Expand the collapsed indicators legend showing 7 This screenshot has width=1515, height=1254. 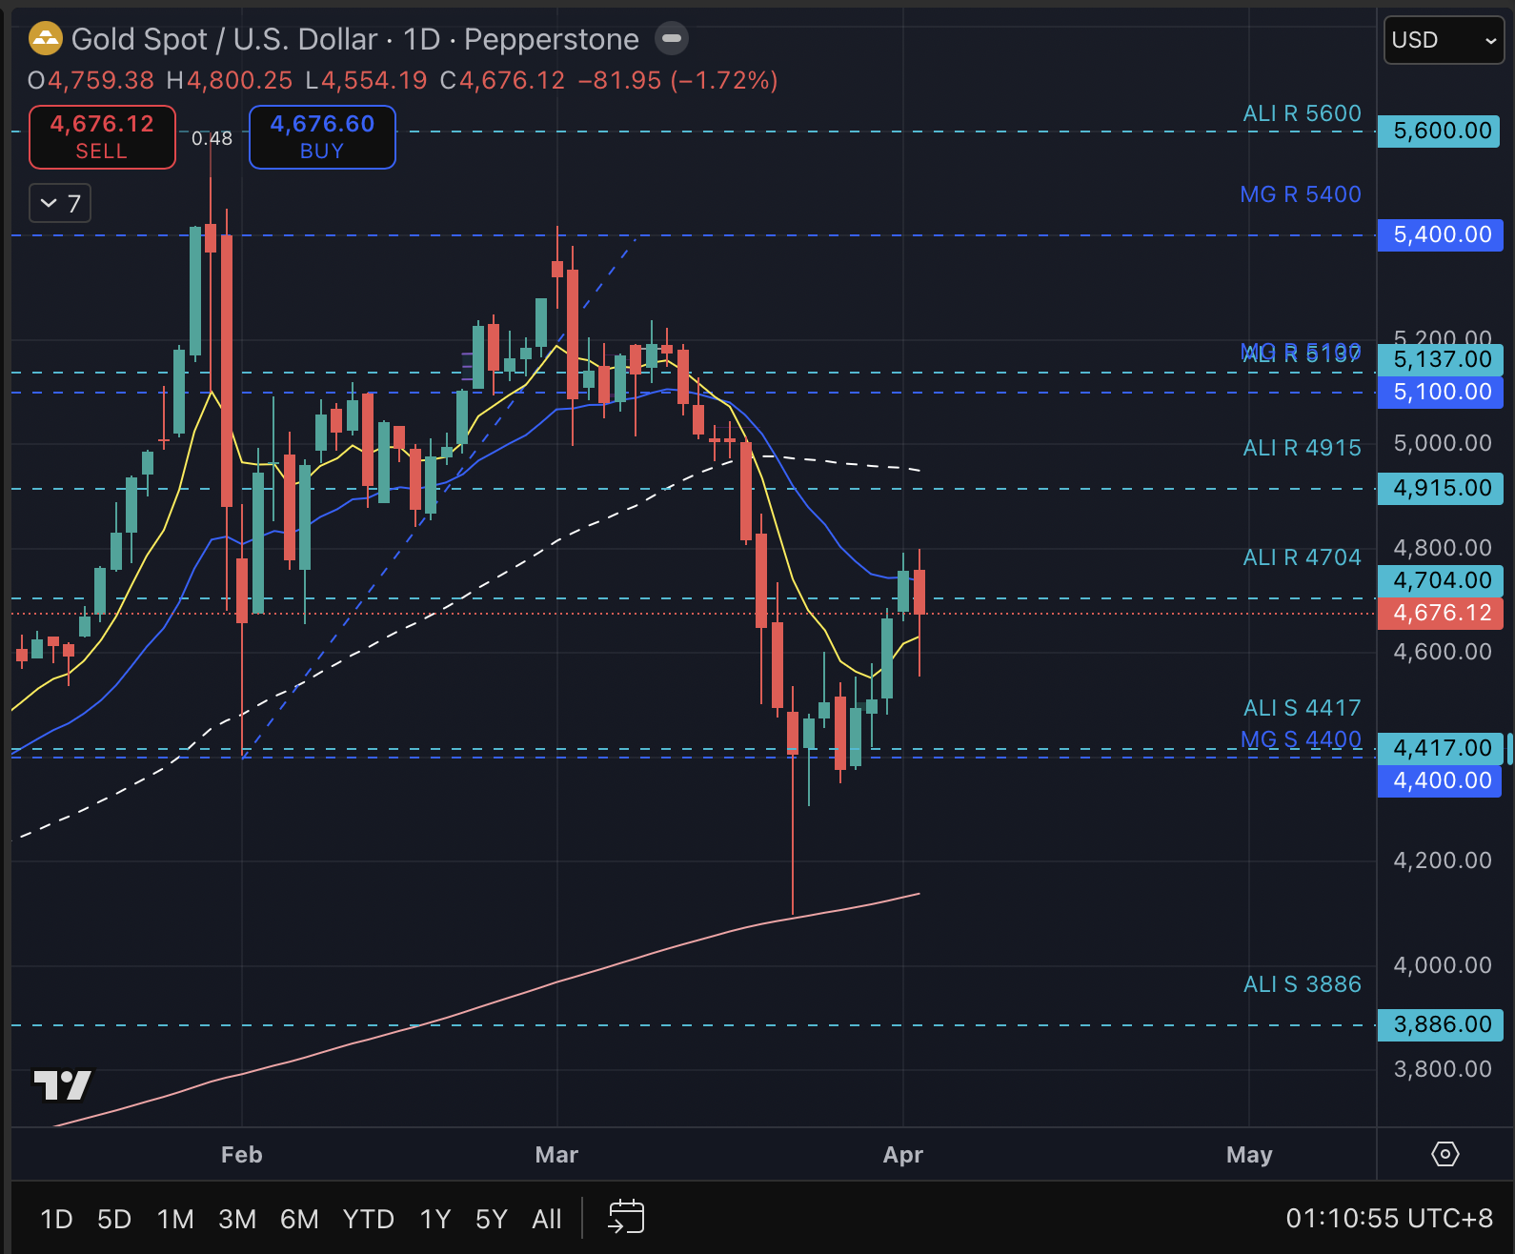click(x=60, y=203)
